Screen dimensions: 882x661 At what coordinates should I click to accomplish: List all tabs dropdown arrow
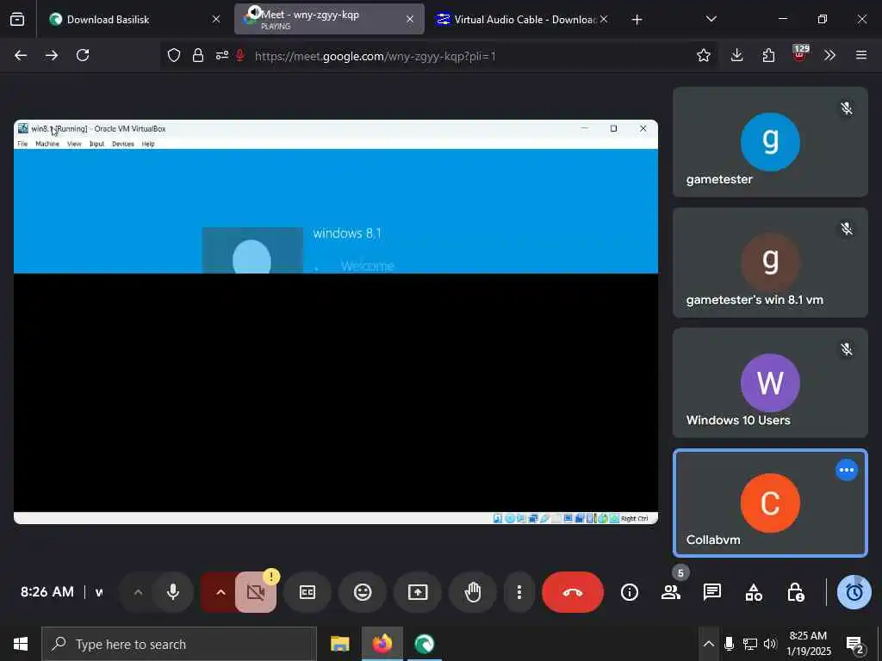(x=711, y=19)
